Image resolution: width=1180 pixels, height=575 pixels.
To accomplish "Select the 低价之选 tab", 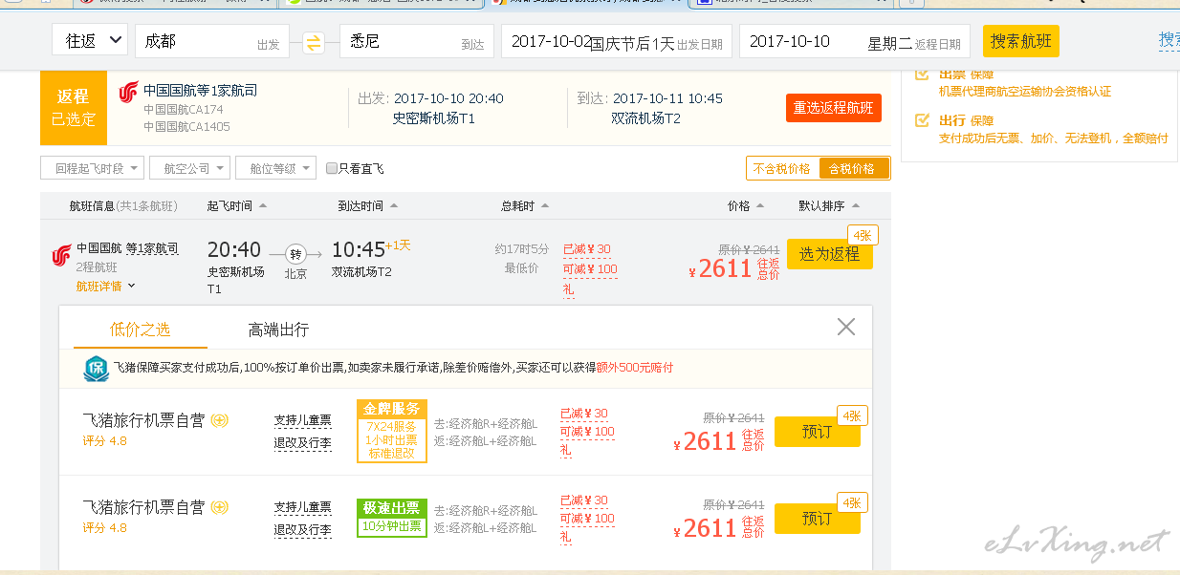I will (141, 330).
